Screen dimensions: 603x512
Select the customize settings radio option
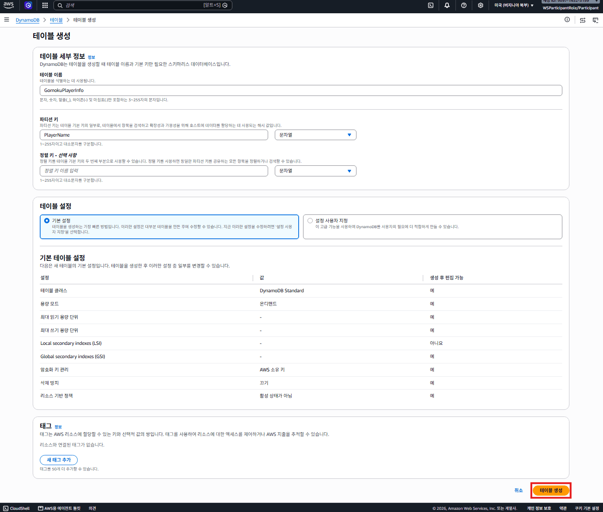(x=310, y=221)
